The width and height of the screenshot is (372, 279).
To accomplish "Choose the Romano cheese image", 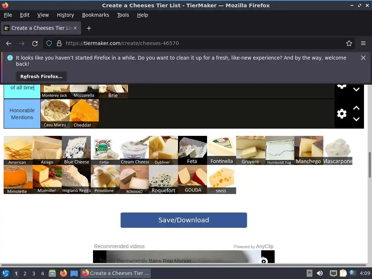I will (x=134, y=179).
